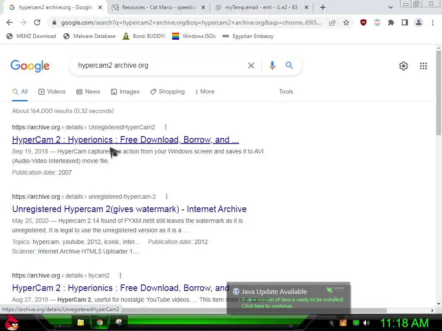Click the Chrome taskbar icon
This screenshot has width=442, height=331.
point(100,322)
